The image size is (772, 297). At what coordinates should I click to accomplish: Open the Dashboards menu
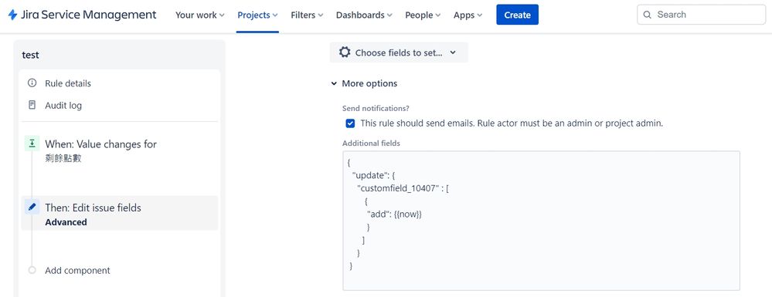point(364,15)
